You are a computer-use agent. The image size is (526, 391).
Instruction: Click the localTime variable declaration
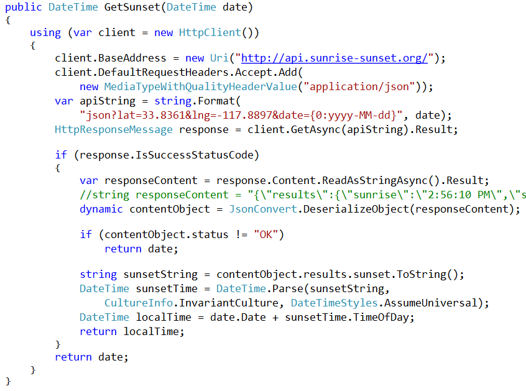tap(164, 317)
